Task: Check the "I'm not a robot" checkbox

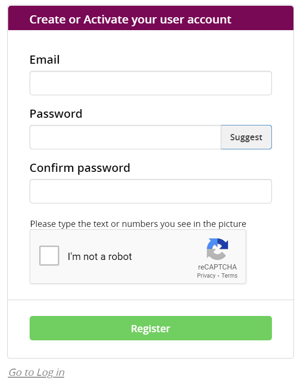Action: (49, 256)
